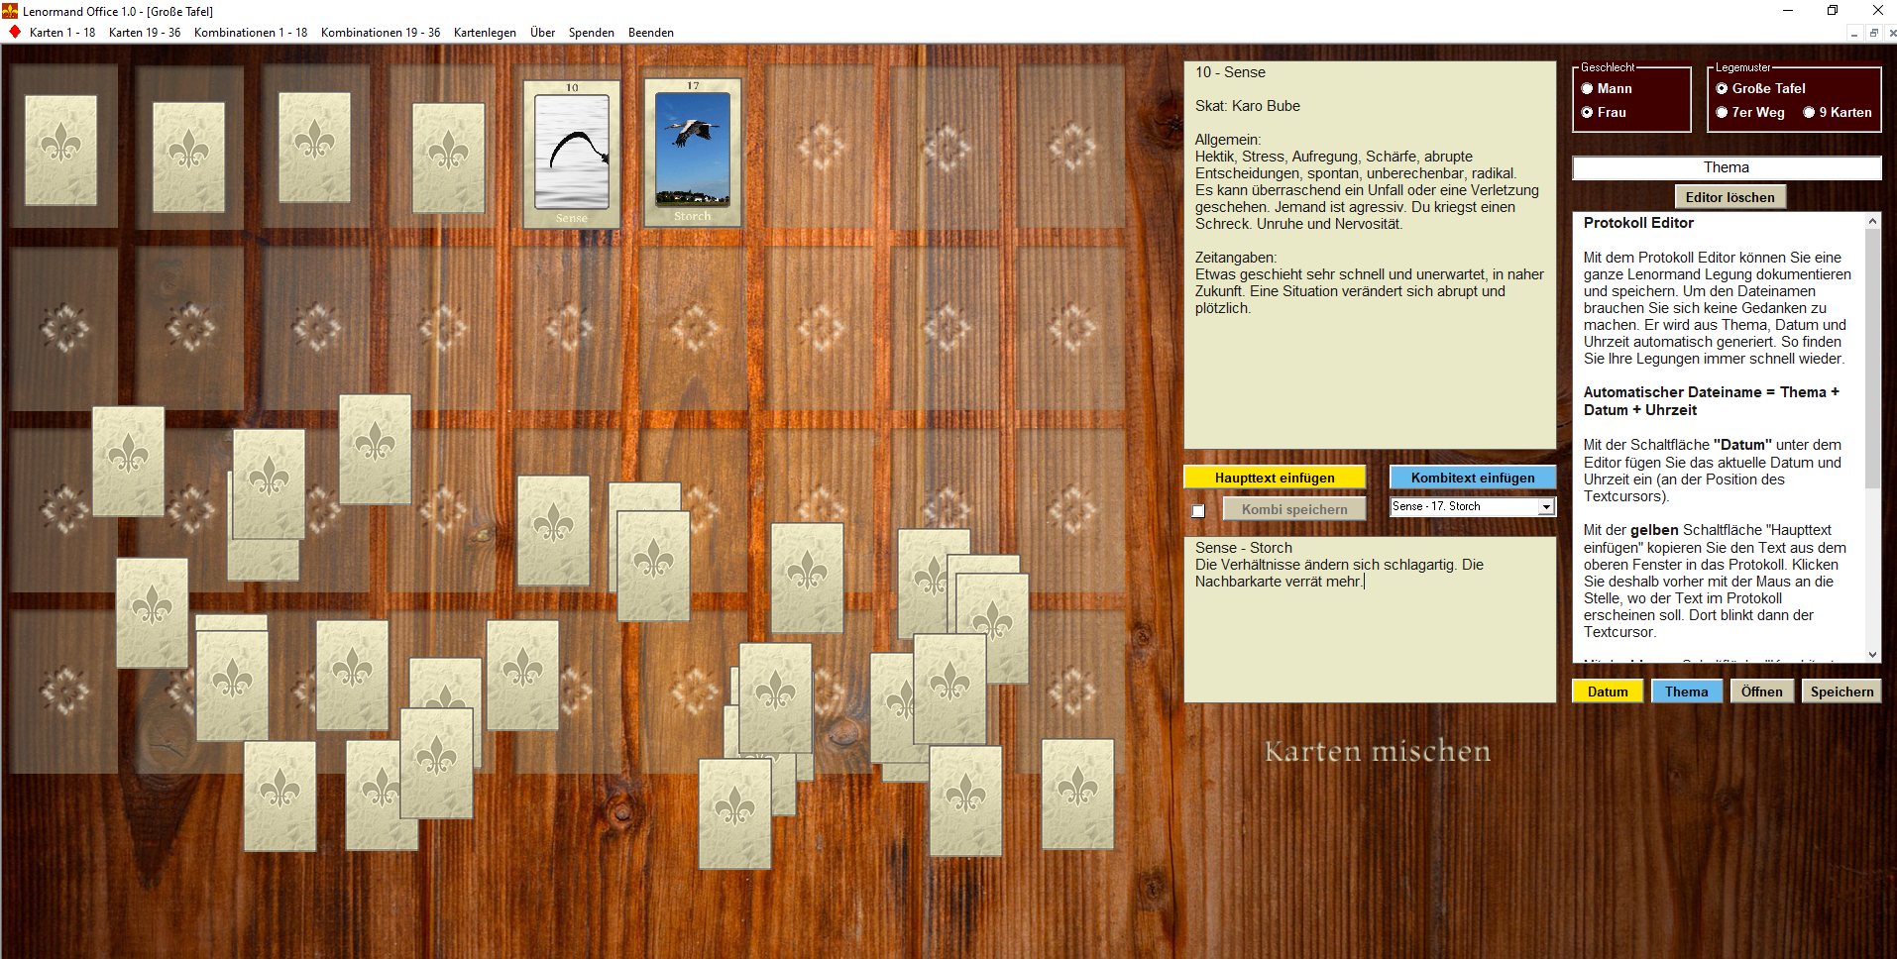Open the Kombinationen 19 - 36 menu
This screenshot has height=959, width=1897.
[380, 32]
